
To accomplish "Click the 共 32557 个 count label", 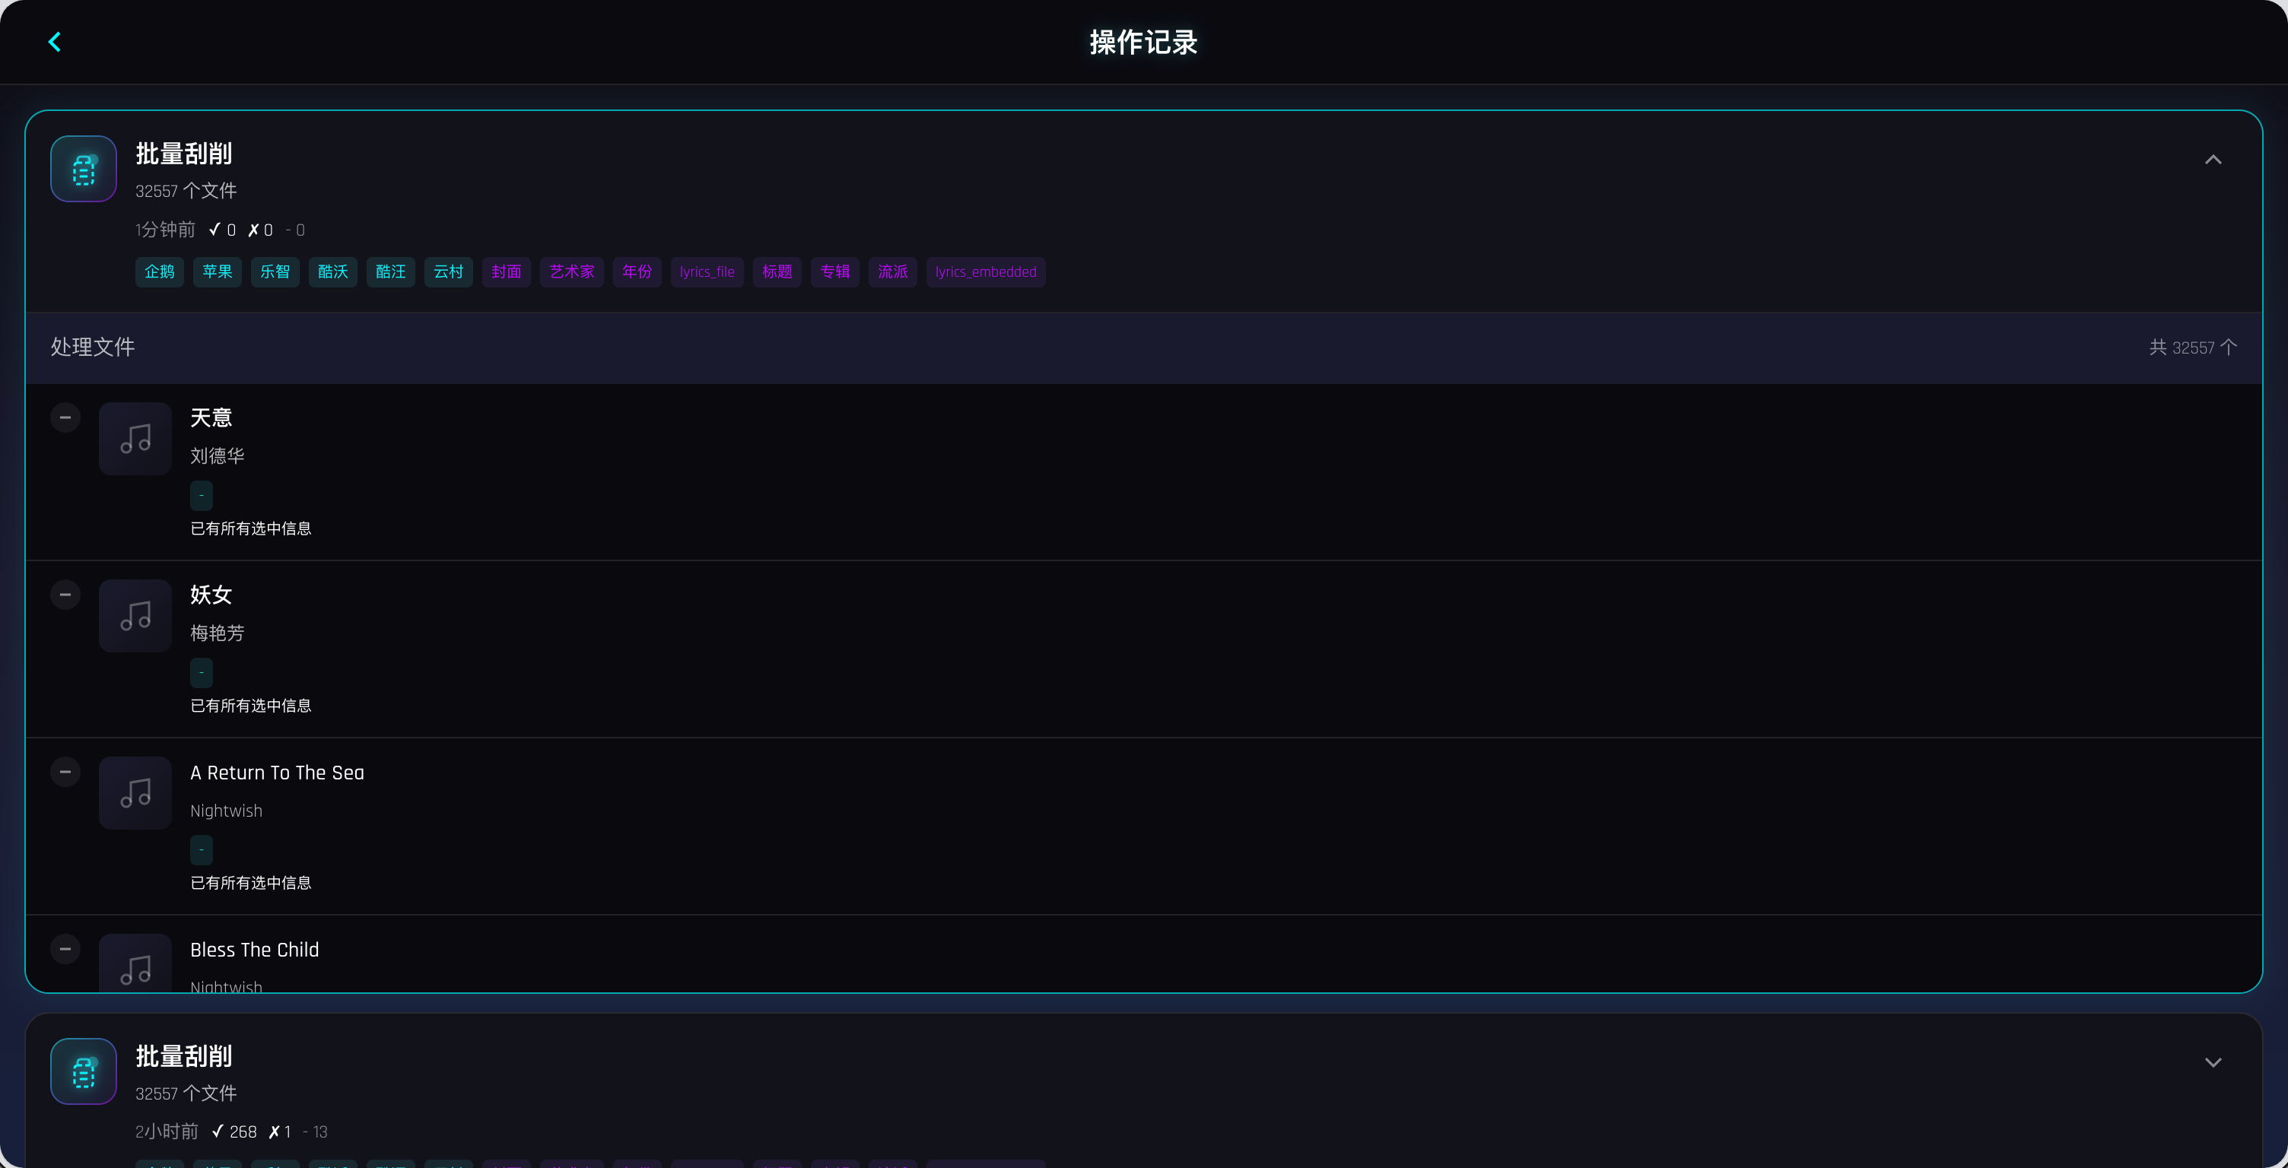I will (2193, 348).
